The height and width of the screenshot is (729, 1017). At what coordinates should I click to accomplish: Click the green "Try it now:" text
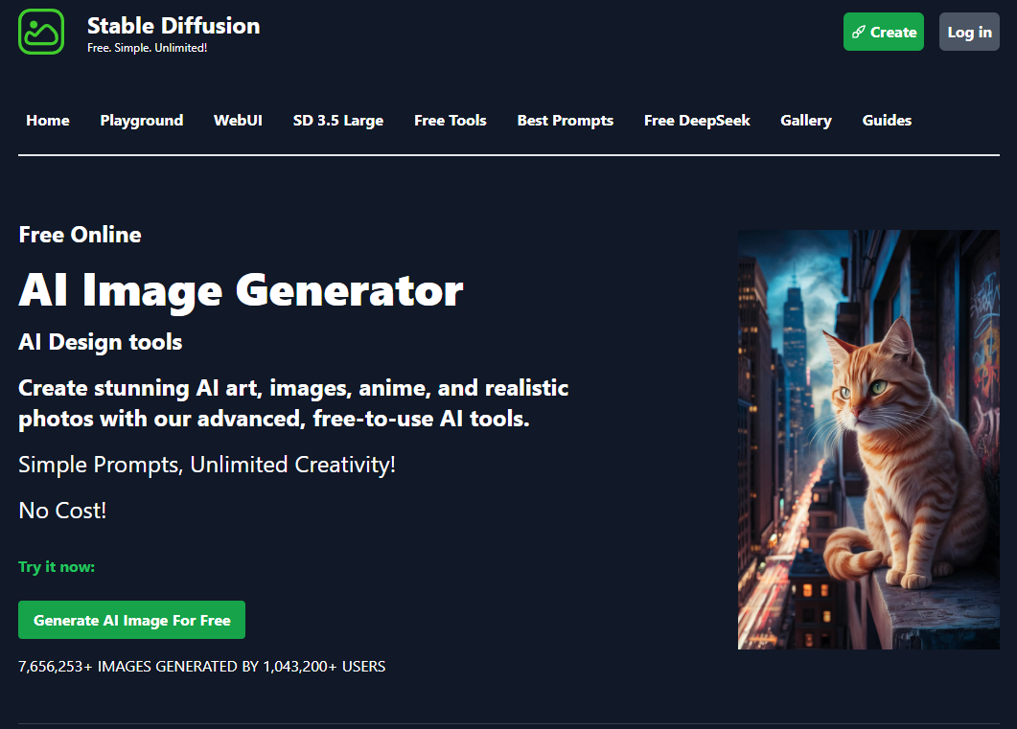point(57,567)
